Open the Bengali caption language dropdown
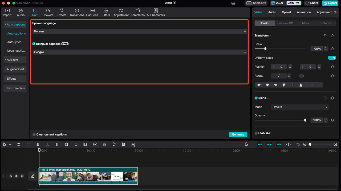 point(140,52)
